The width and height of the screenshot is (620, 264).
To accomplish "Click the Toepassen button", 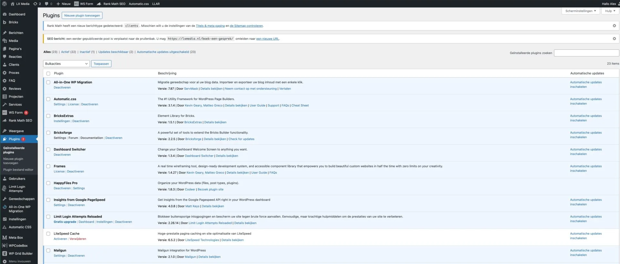I will coord(101,64).
